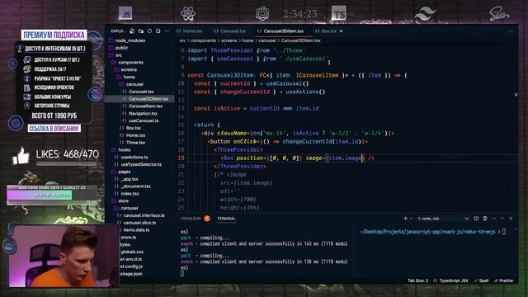This screenshot has height=297, width=528.
Task: Click the Problems error count badge
Action: click(207, 219)
